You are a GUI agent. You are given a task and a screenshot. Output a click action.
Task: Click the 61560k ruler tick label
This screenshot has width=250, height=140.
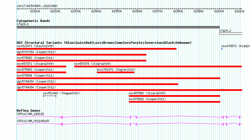point(137,11)
